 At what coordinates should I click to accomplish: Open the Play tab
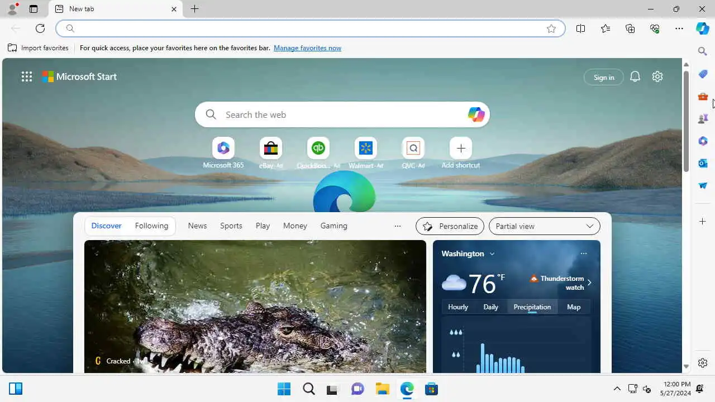click(263, 226)
